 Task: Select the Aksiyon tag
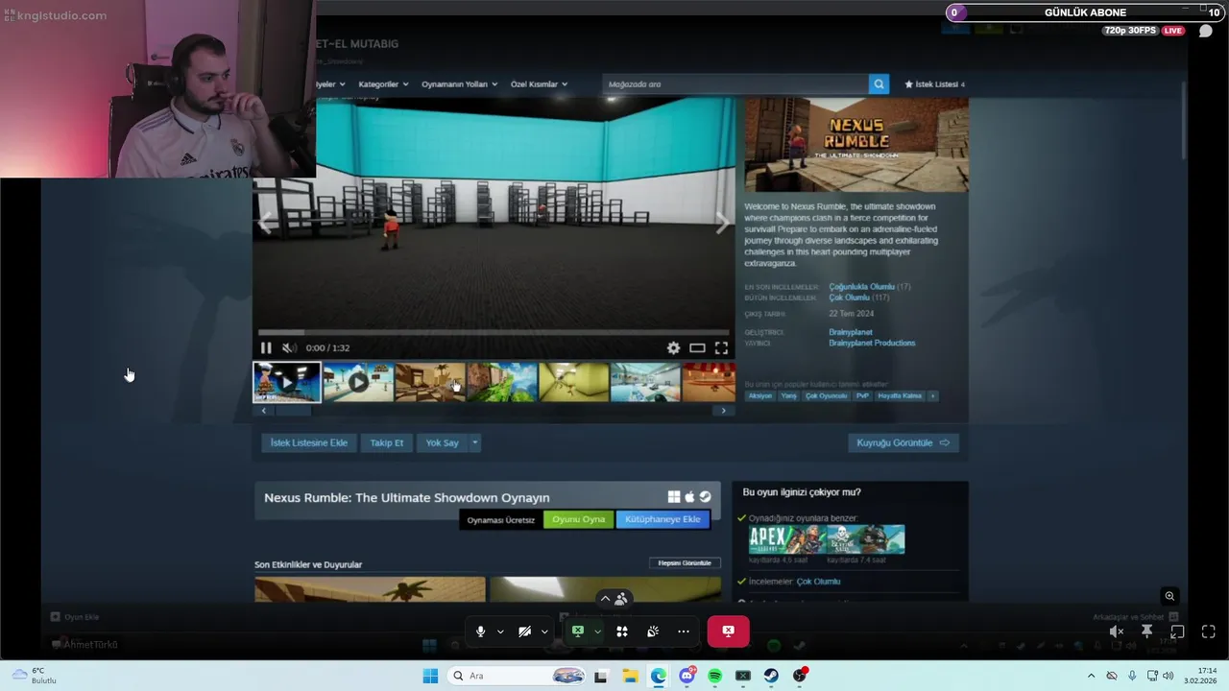coord(759,395)
